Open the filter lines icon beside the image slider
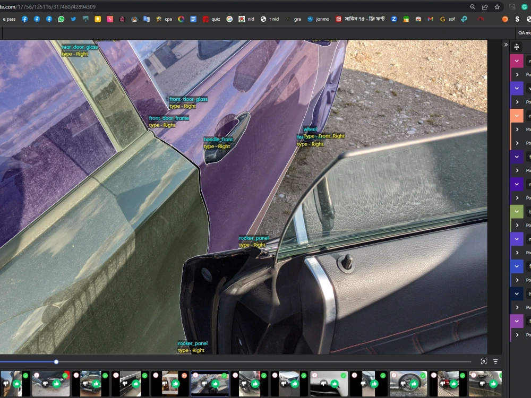 click(x=495, y=361)
